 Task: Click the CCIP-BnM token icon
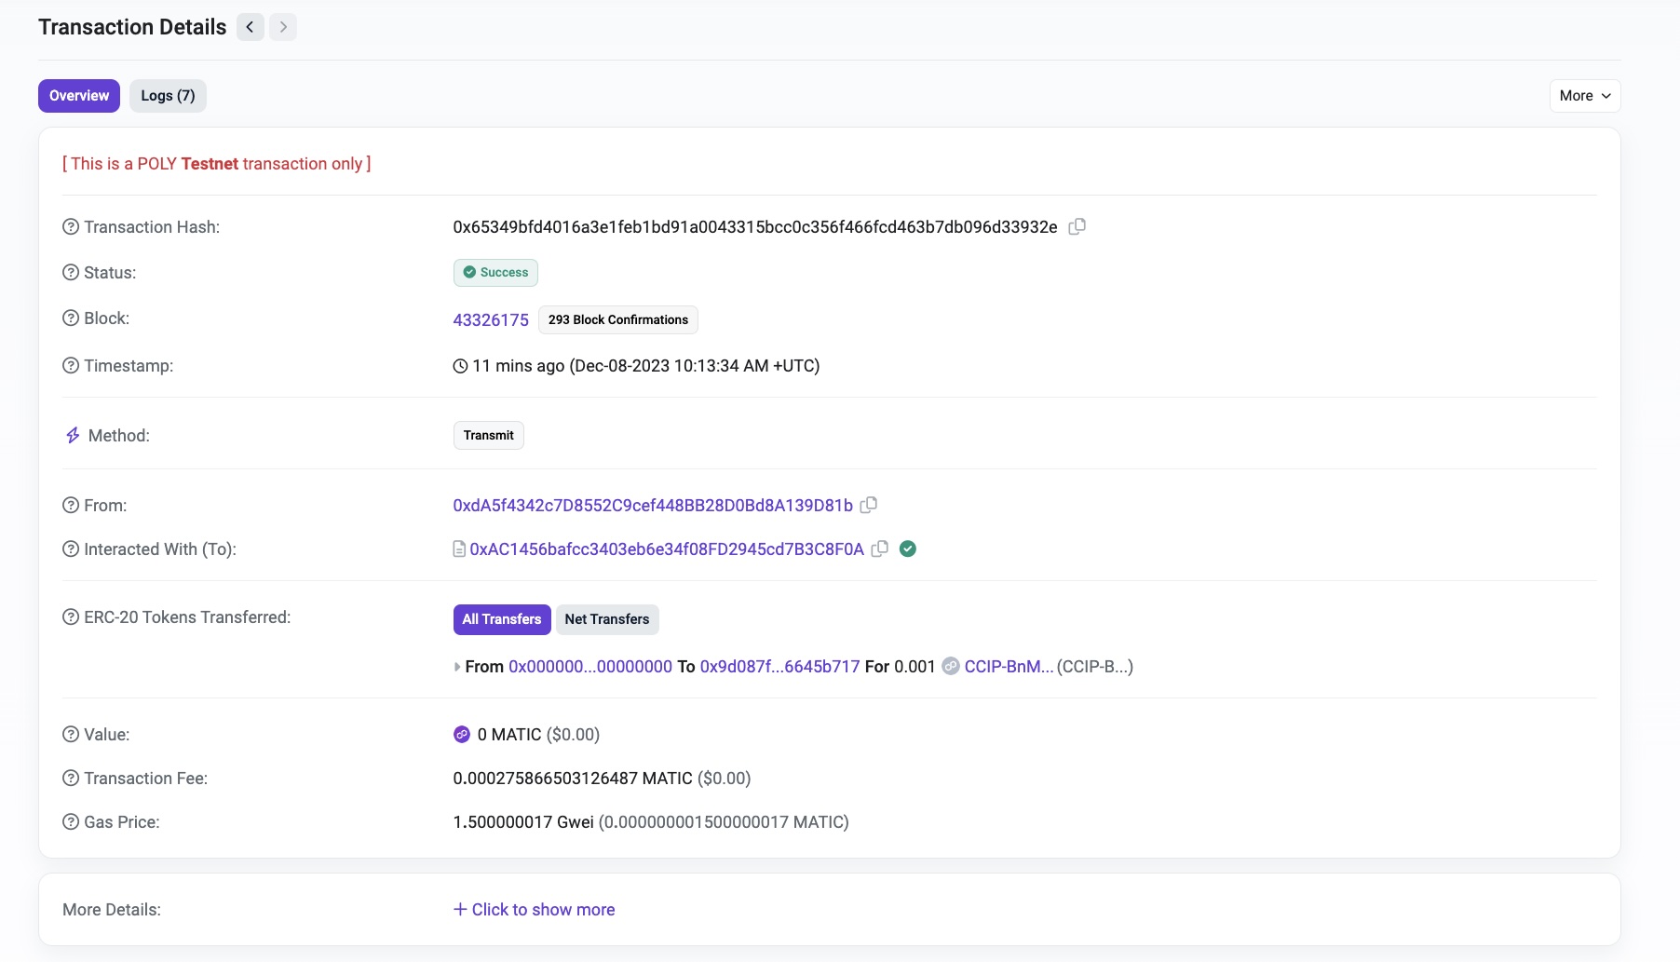(951, 666)
